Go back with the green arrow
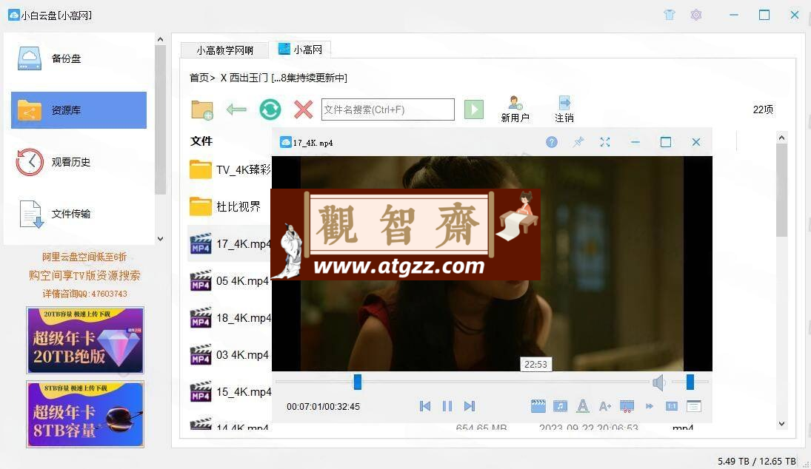 coord(236,109)
